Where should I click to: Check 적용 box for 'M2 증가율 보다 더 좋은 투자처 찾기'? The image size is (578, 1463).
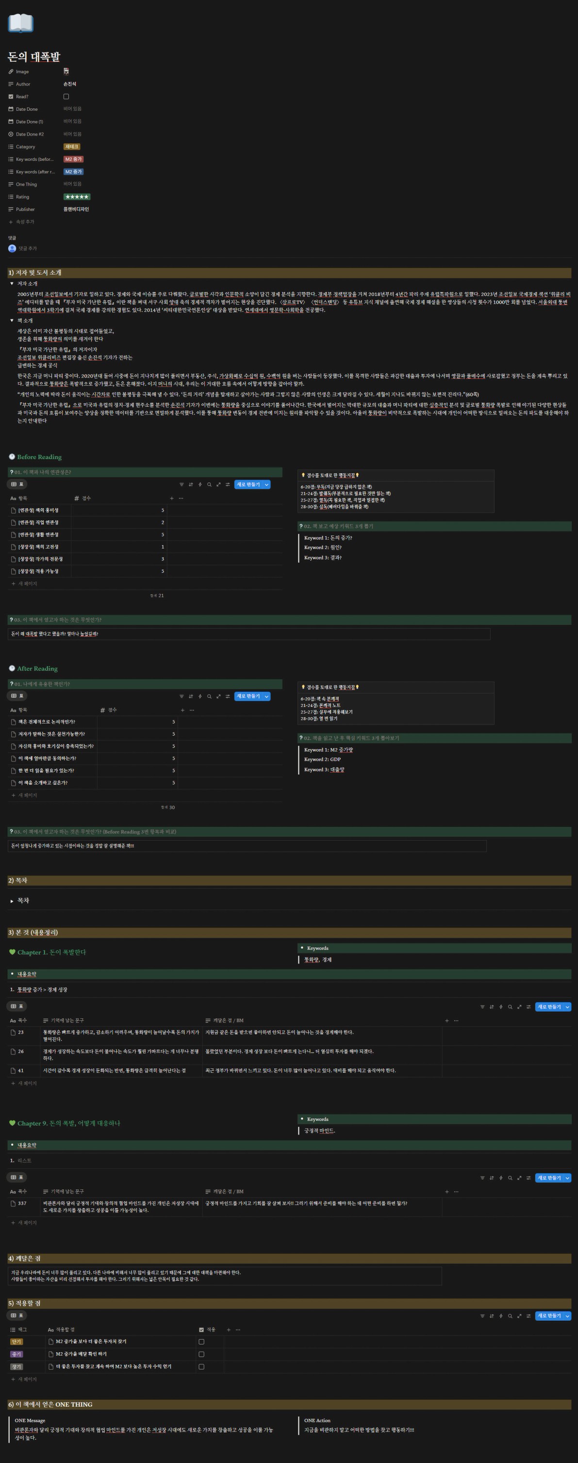pyautogui.click(x=201, y=1342)
